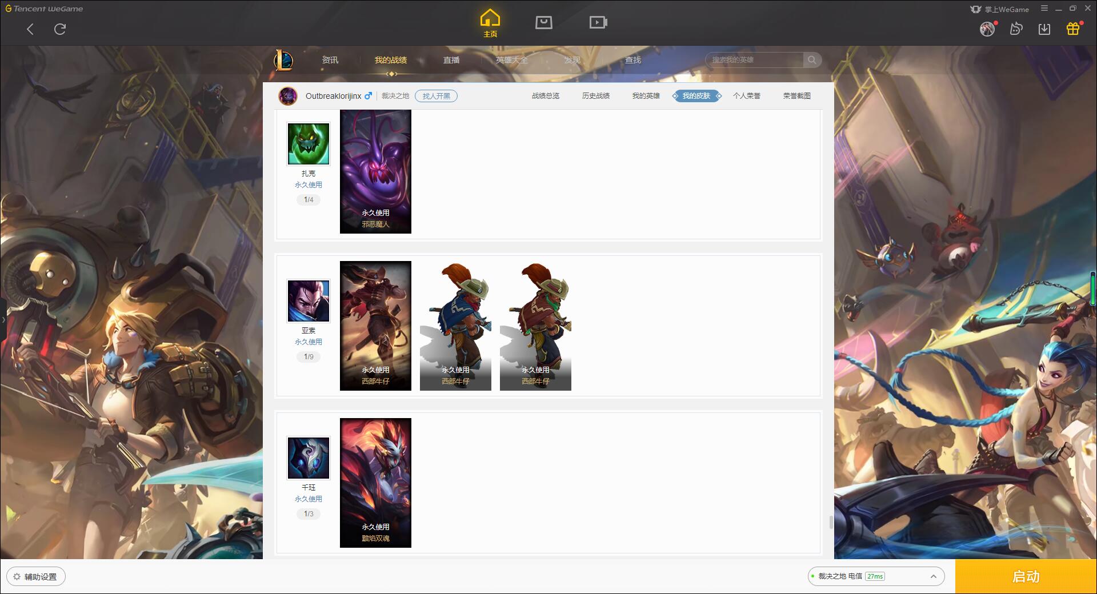This screenshot has width=1097, height=594.
Task: Click 永久使用 under 扎克
Action: [309, 185]
